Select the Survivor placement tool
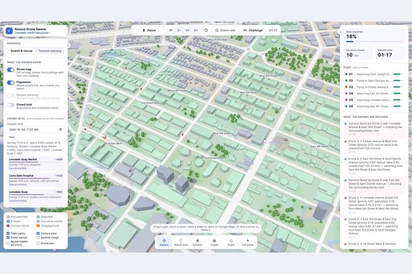412x274 pixels. (x=198, y=242)
